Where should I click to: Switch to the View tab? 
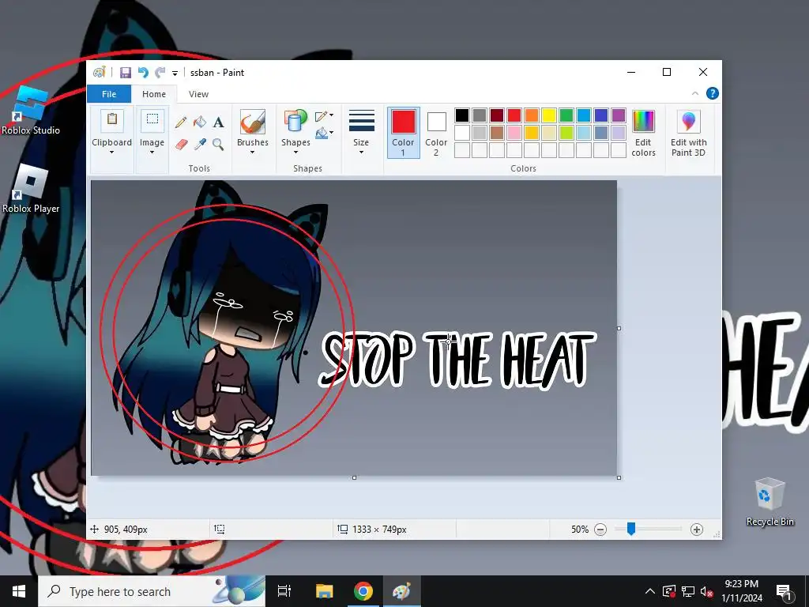click(x=198, y=94)
